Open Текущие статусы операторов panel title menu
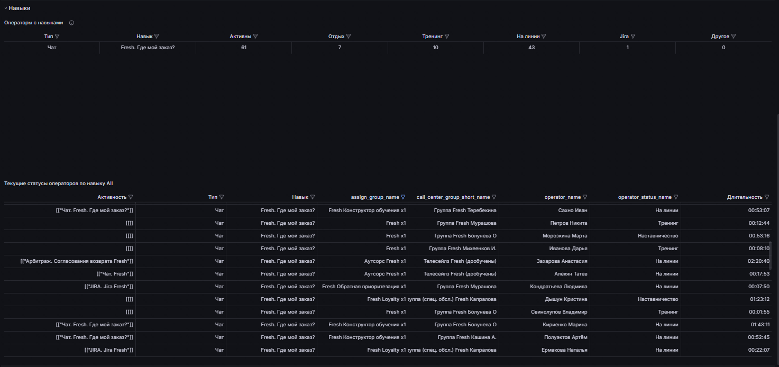Screen dimensions: 779x367 pos(58,183)
